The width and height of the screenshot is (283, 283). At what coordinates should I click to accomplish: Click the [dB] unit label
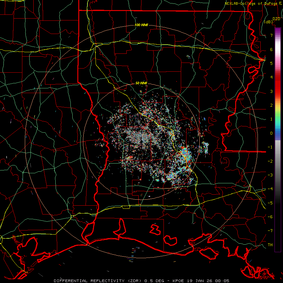[x=269, y=22]
